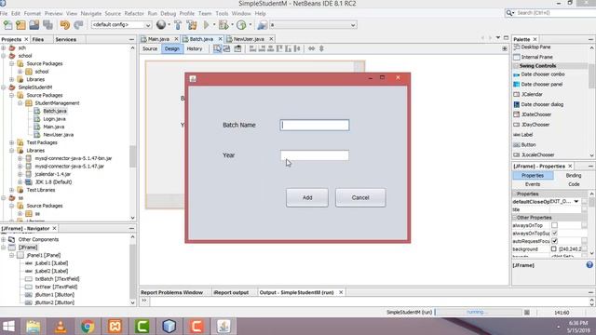The height and width of the screenshot is (335, 596).
Task: Switch to the Main.java editor tab
Action: [158, 39]
